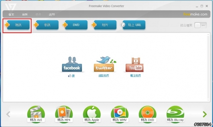Click the Facebook like 讚 link
Image resolution: width=213 pixels, height=127 pixels.
[72, 76]
